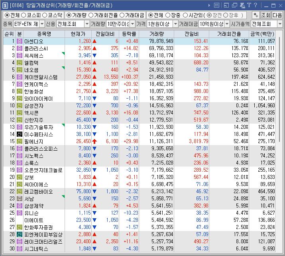The image size is (285, 256).
Task: Open the 시가총액 전체조회 dropdown
Action: [x=280, y=24]
